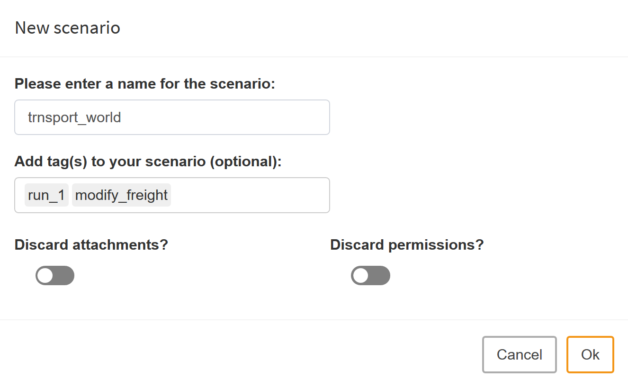This screenshot has width=628, height=388.
Task: Click the scenario name input field
Action: point(172,117)
